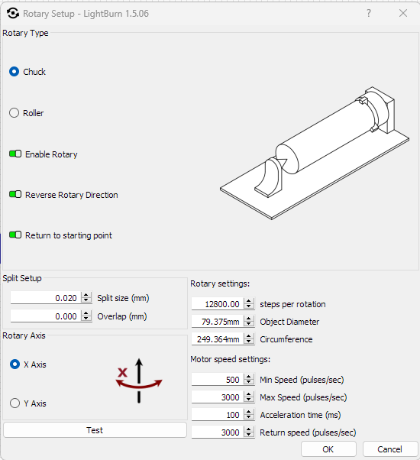Click the chuck rotary illustration
420x460 pixels.
click(315, 153)
